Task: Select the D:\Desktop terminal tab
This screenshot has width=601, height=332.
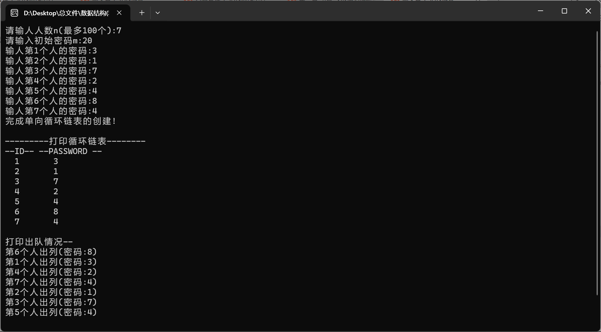Action: [x=68, y=13]
